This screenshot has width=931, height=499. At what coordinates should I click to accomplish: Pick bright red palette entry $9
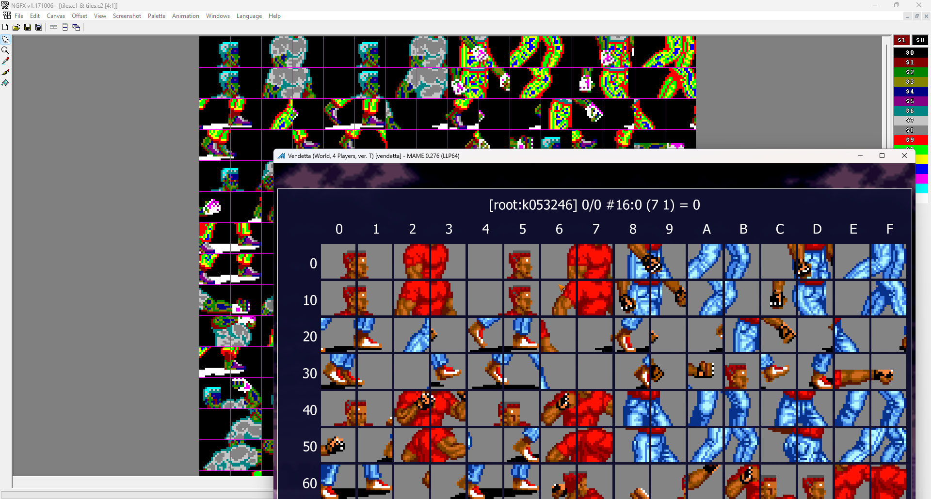pos(910,140)
